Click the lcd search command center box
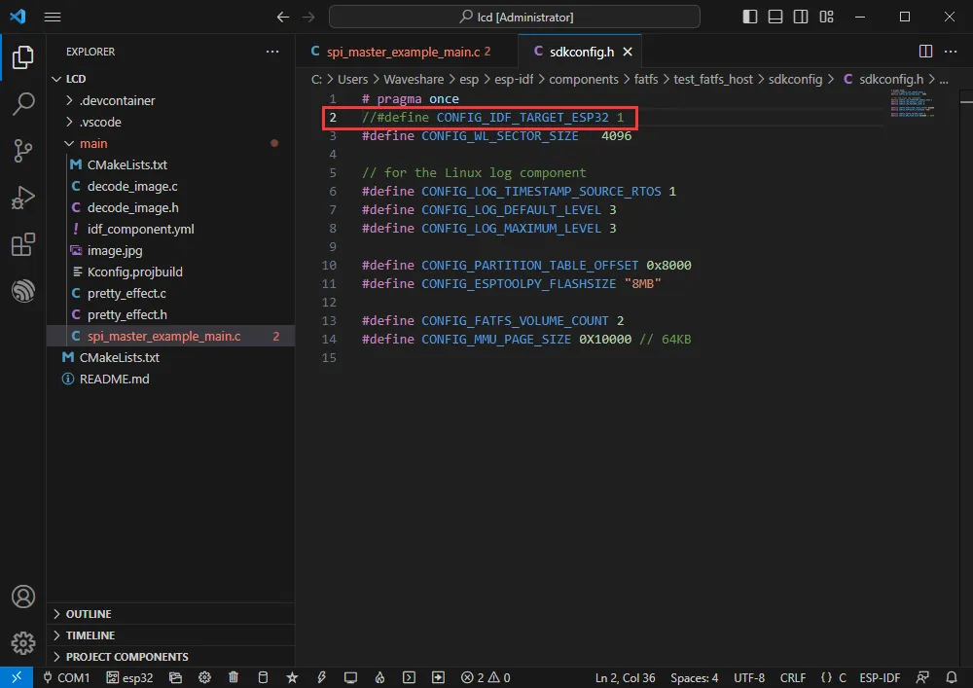Screen dimensions: 973x688 coord(514,17)
